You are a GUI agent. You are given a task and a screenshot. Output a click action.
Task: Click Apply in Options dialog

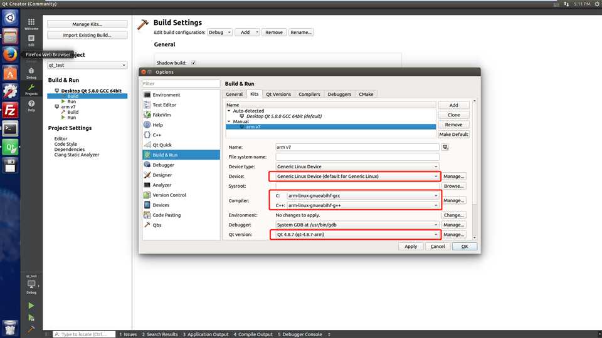coord(410,247)
